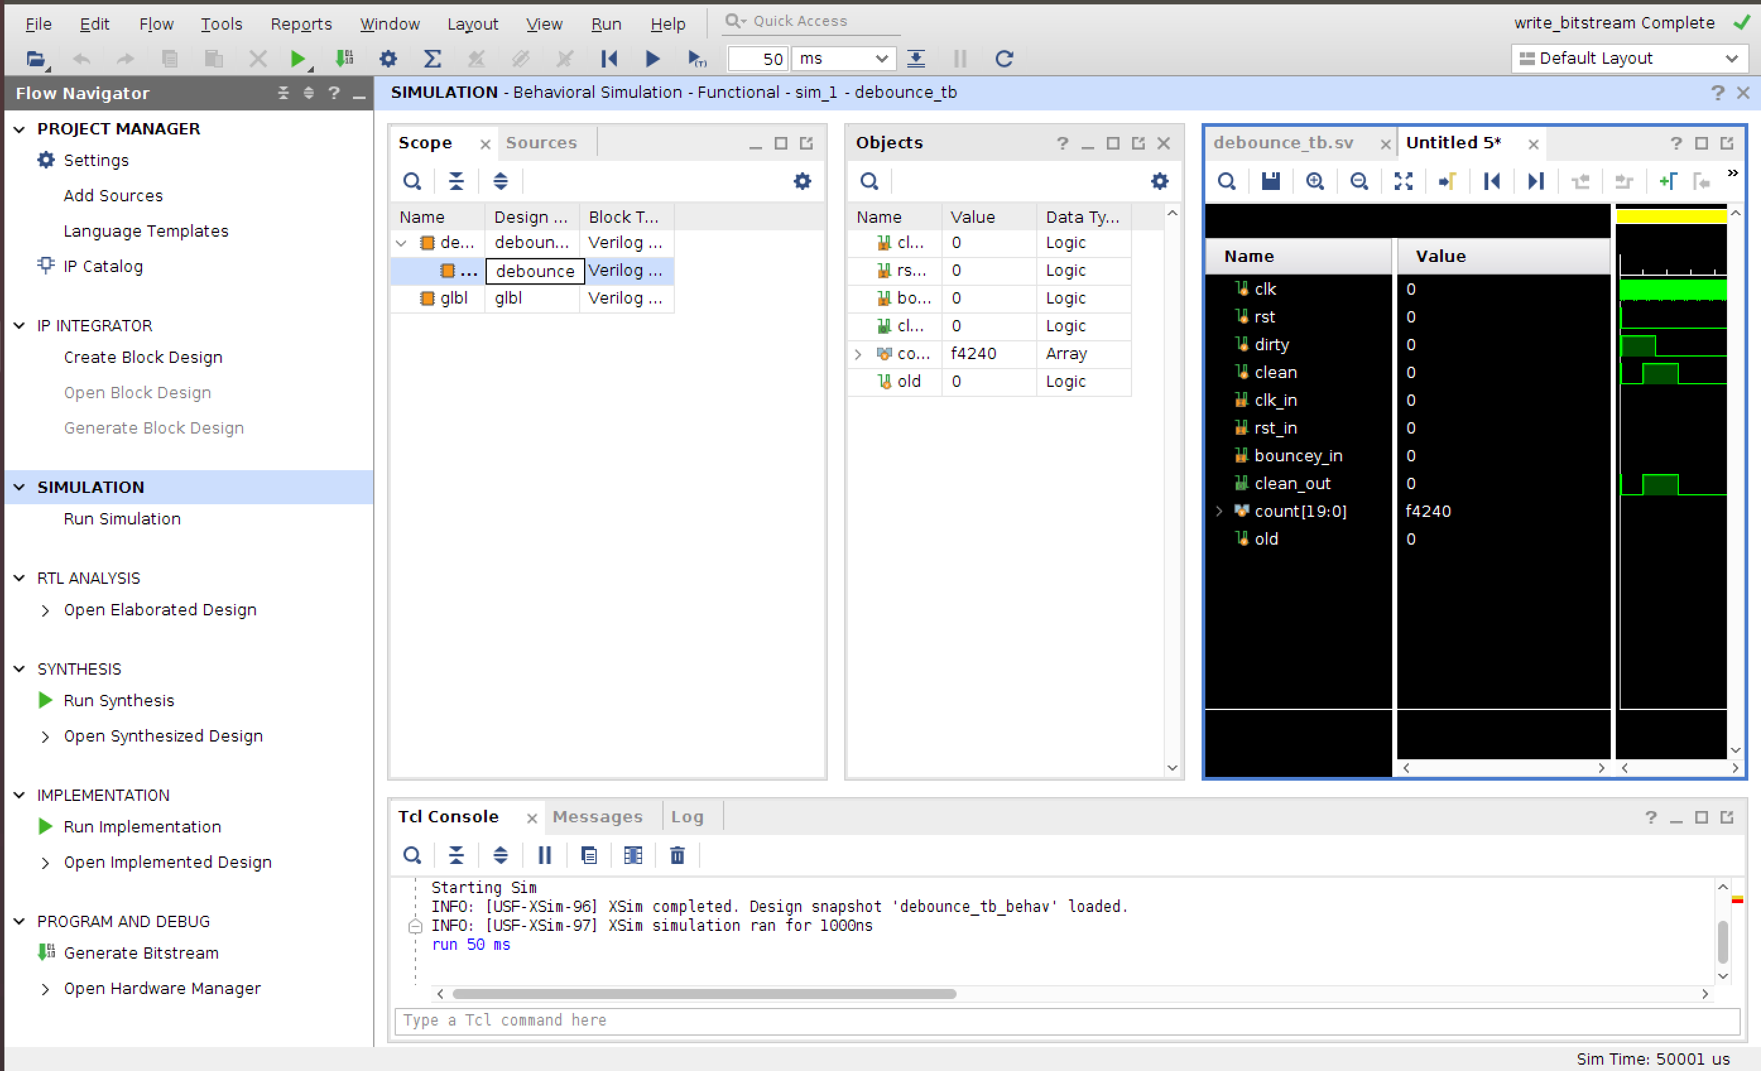This screenshot has width=1761, height=1071.
Task: Clear the Tcl Console with trash icon
Action: click(677, 855)
